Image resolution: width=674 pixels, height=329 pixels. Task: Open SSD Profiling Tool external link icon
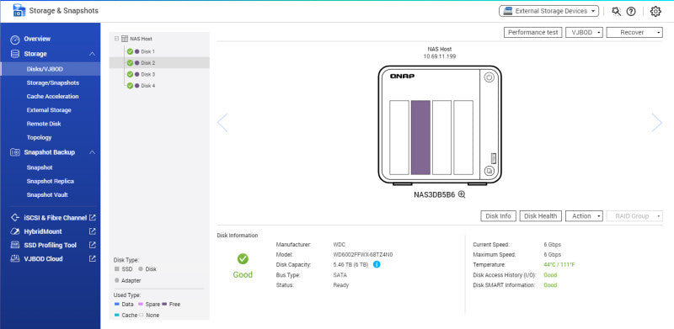pyautogui.click(x=93, y=245)
